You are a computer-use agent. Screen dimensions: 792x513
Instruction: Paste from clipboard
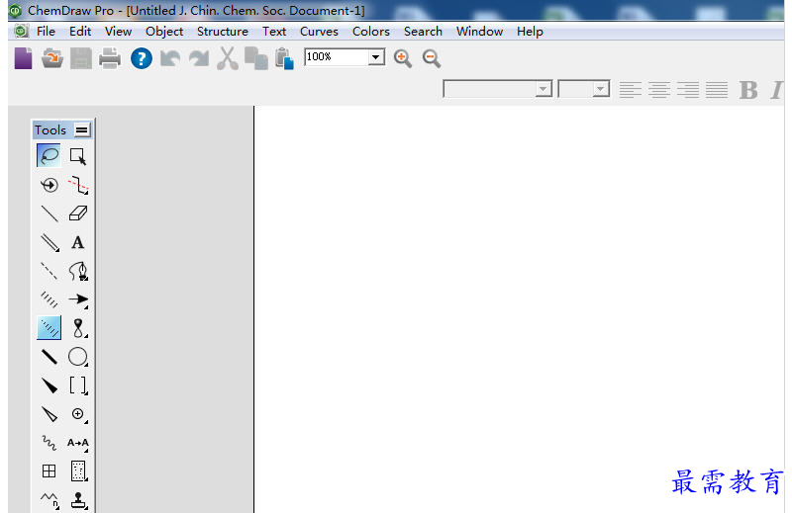(x=285, y=58)
